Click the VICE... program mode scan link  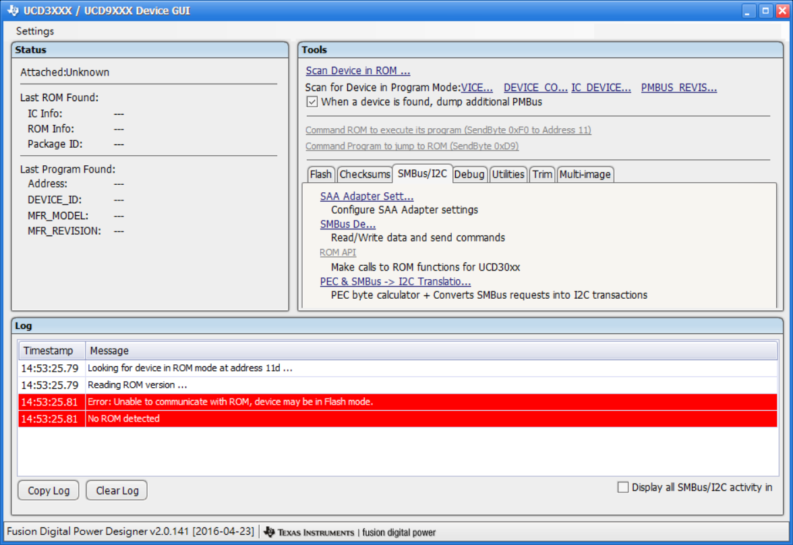click(x=477, y=88)
